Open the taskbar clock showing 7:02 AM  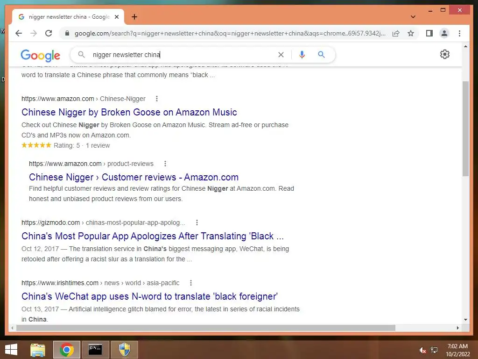click(458, 350)
